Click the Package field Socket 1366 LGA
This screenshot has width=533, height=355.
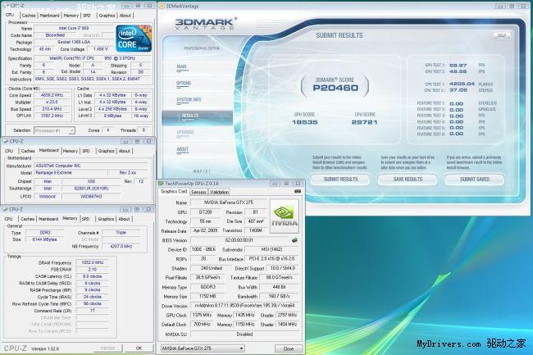pos(74,42)
